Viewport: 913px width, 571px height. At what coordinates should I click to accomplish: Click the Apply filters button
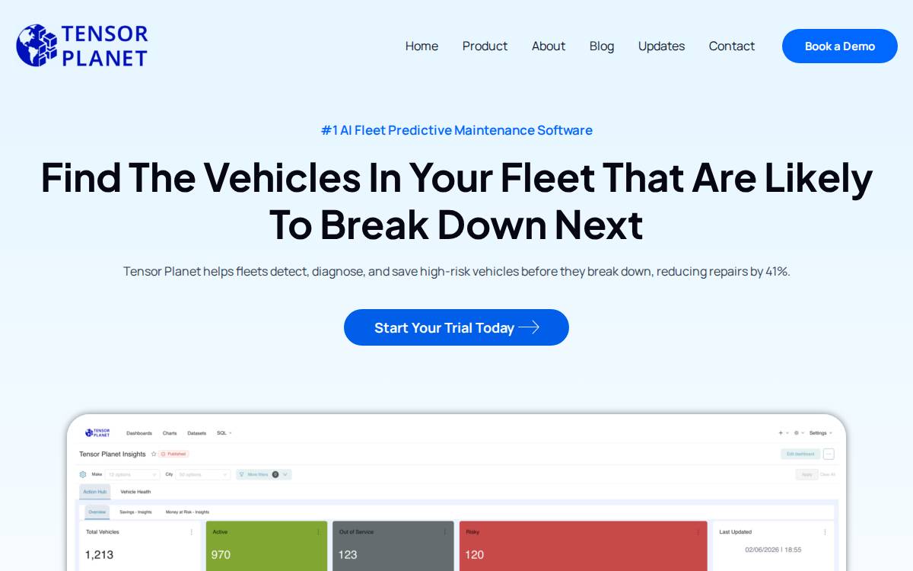point(806,474)
